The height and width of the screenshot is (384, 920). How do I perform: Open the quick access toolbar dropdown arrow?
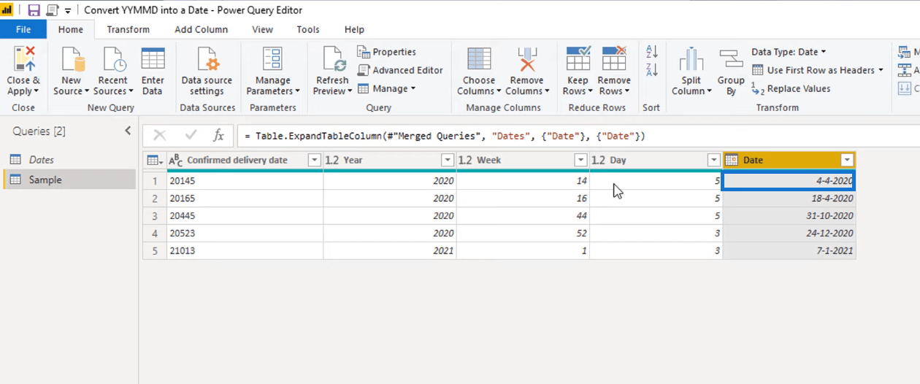pos(68,11)
